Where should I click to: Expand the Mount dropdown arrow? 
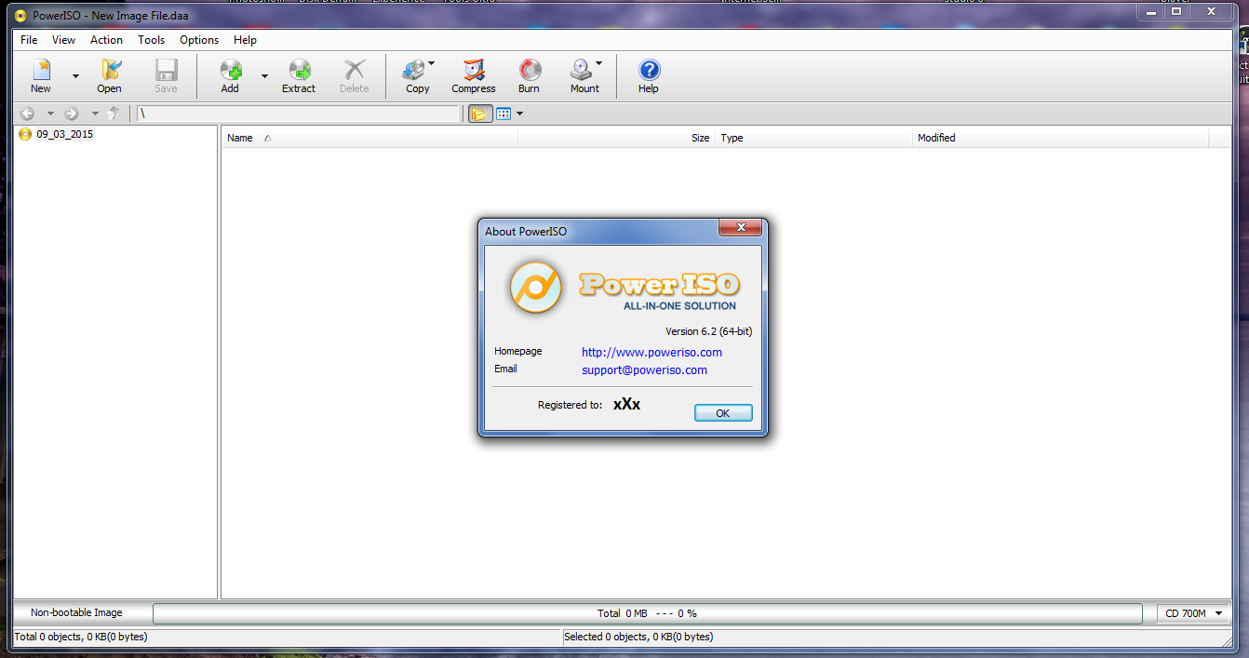click(598, 63)
